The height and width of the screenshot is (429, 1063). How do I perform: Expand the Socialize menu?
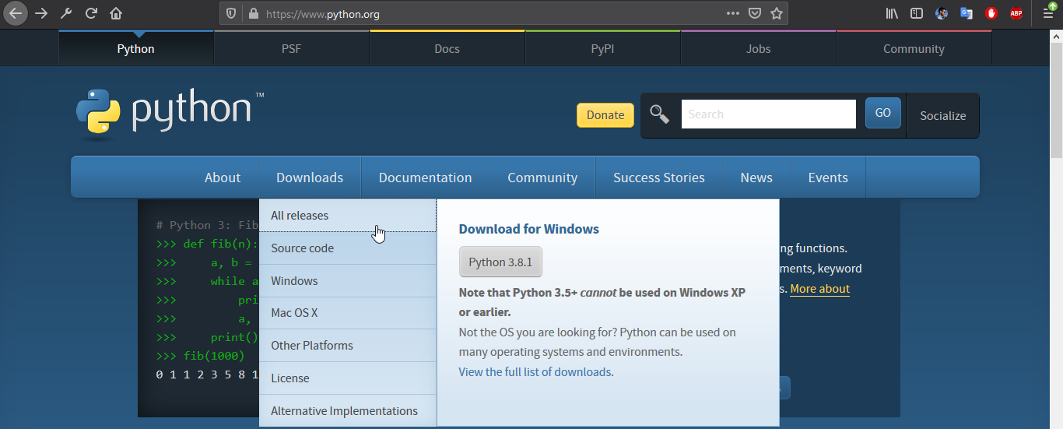(943, 115)
